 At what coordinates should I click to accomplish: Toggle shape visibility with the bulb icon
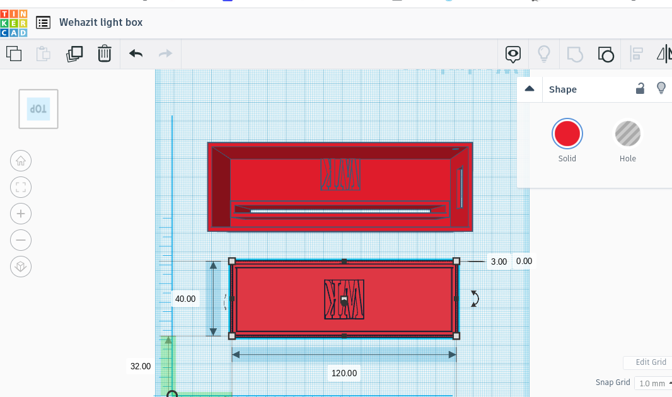click(661, 88)
